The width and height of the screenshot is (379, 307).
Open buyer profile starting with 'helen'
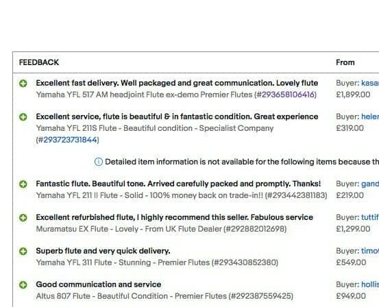[x=370, y=116]
